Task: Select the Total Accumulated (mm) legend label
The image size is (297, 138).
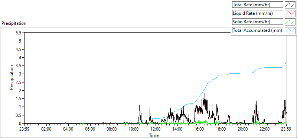Action: point(258,30)
